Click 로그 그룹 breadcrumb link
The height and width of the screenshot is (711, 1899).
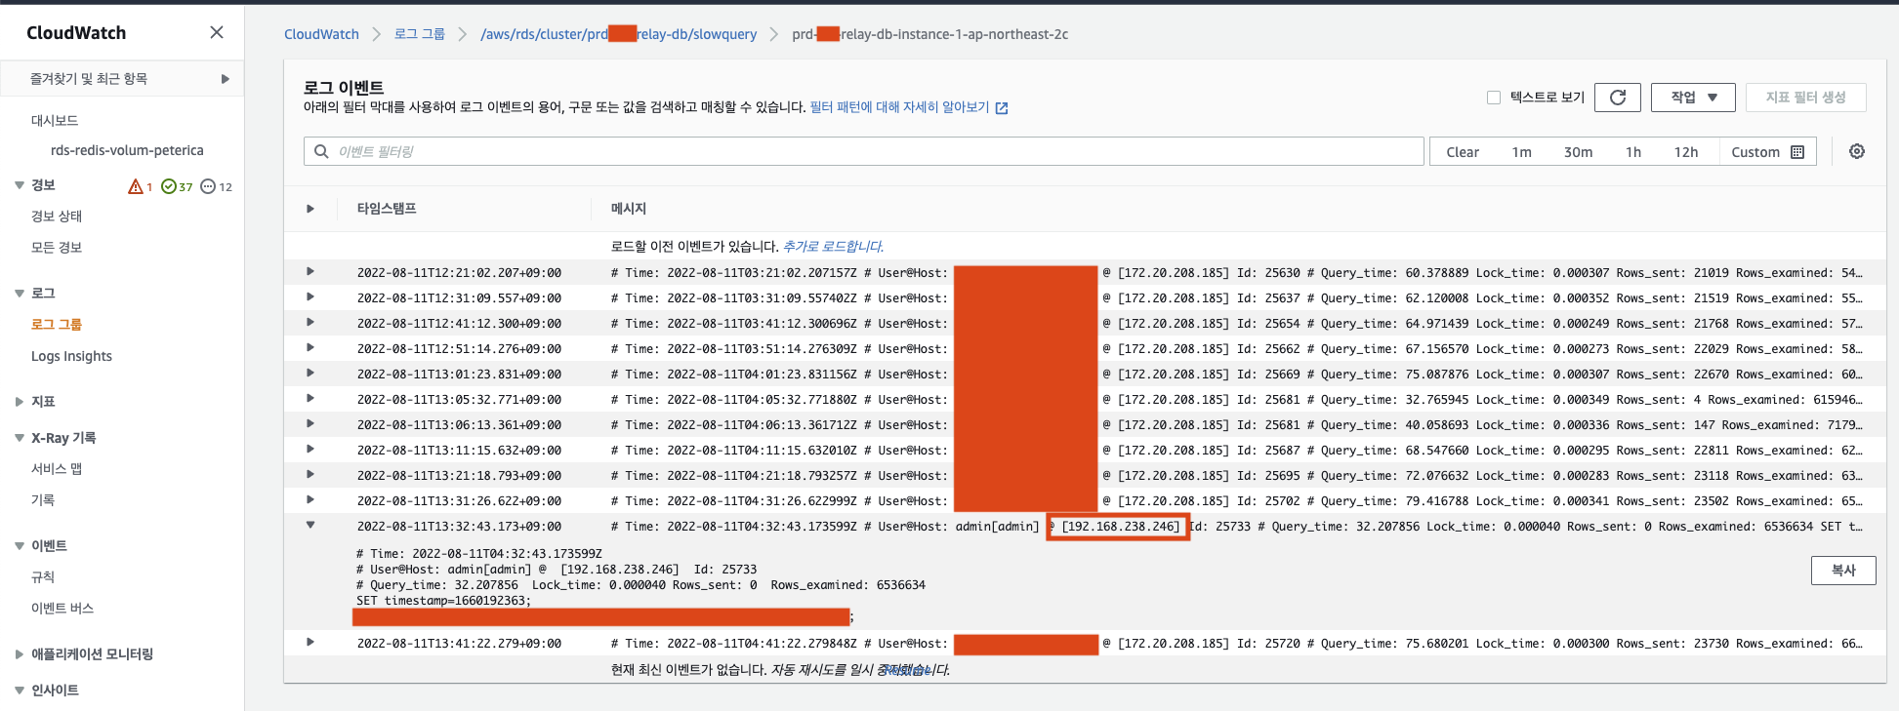(420, 34)
